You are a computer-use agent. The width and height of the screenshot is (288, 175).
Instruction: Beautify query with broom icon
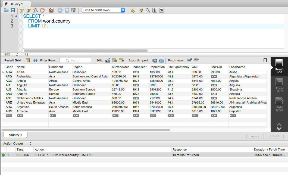tap(141, 10)
